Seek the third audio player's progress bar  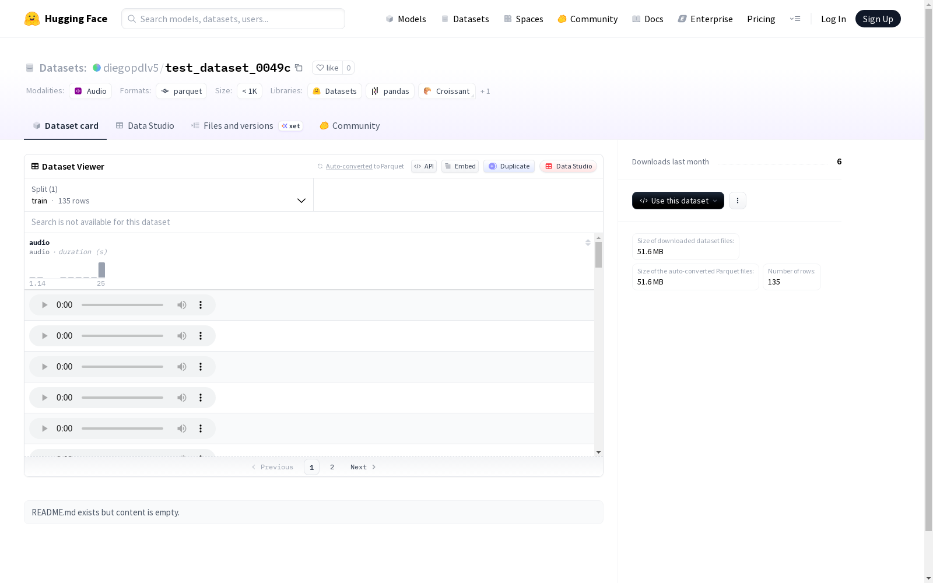point(122,367)
